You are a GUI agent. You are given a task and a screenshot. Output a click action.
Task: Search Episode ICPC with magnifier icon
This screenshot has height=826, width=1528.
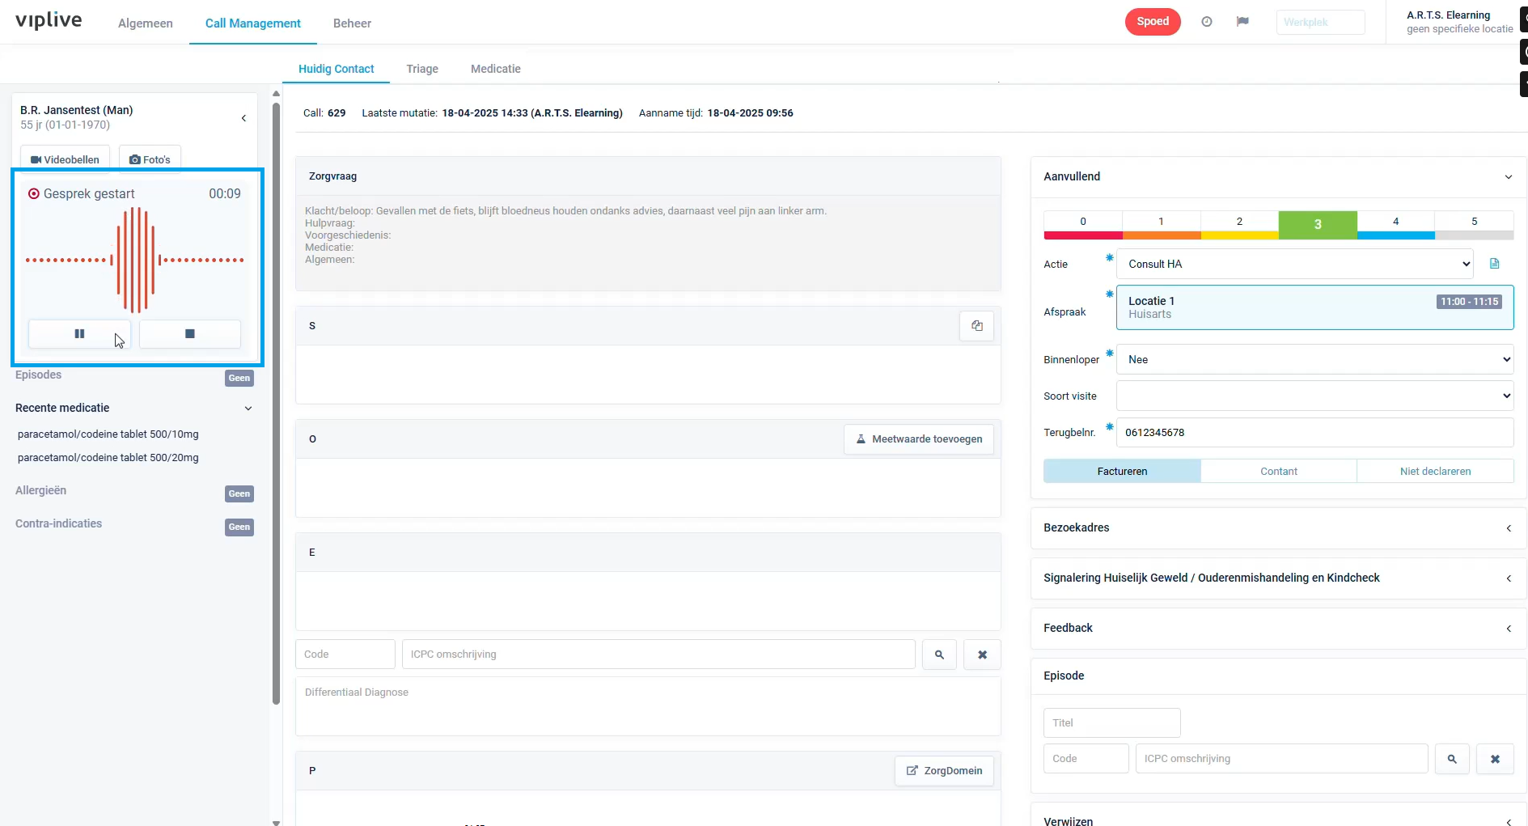1452,759
